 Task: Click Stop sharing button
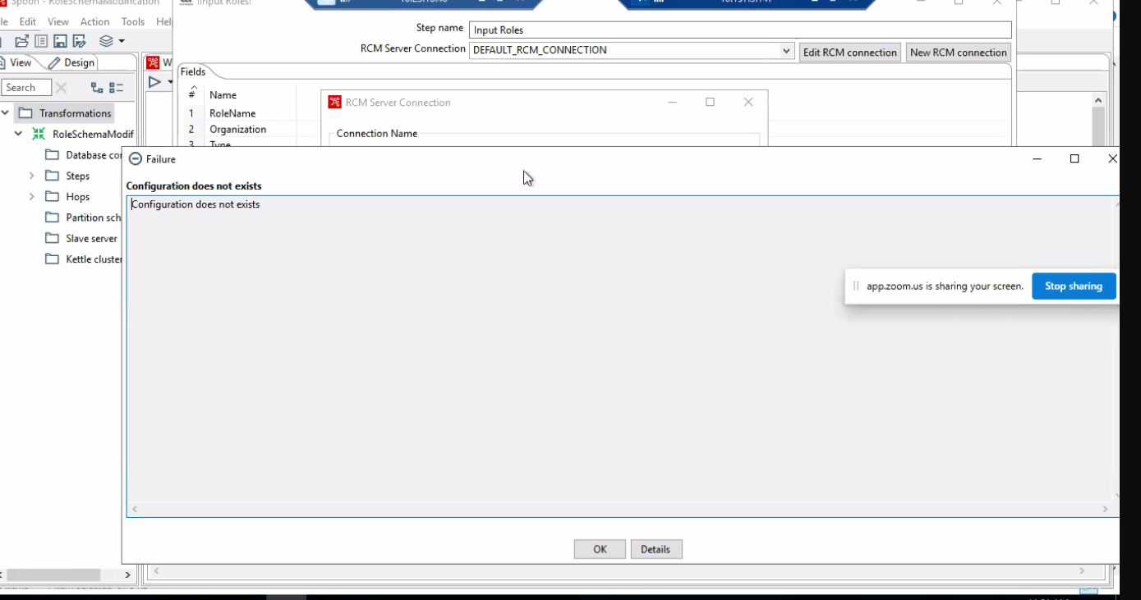click(x=1074, y=286)
